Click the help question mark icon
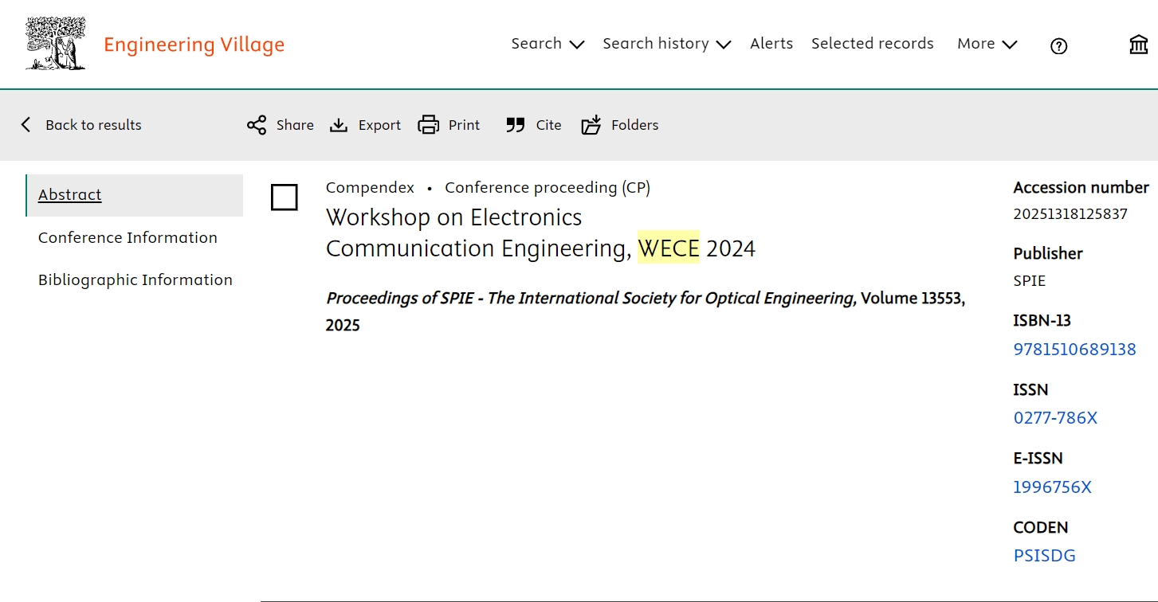 pyautogui.click(x=1058, y=46)
